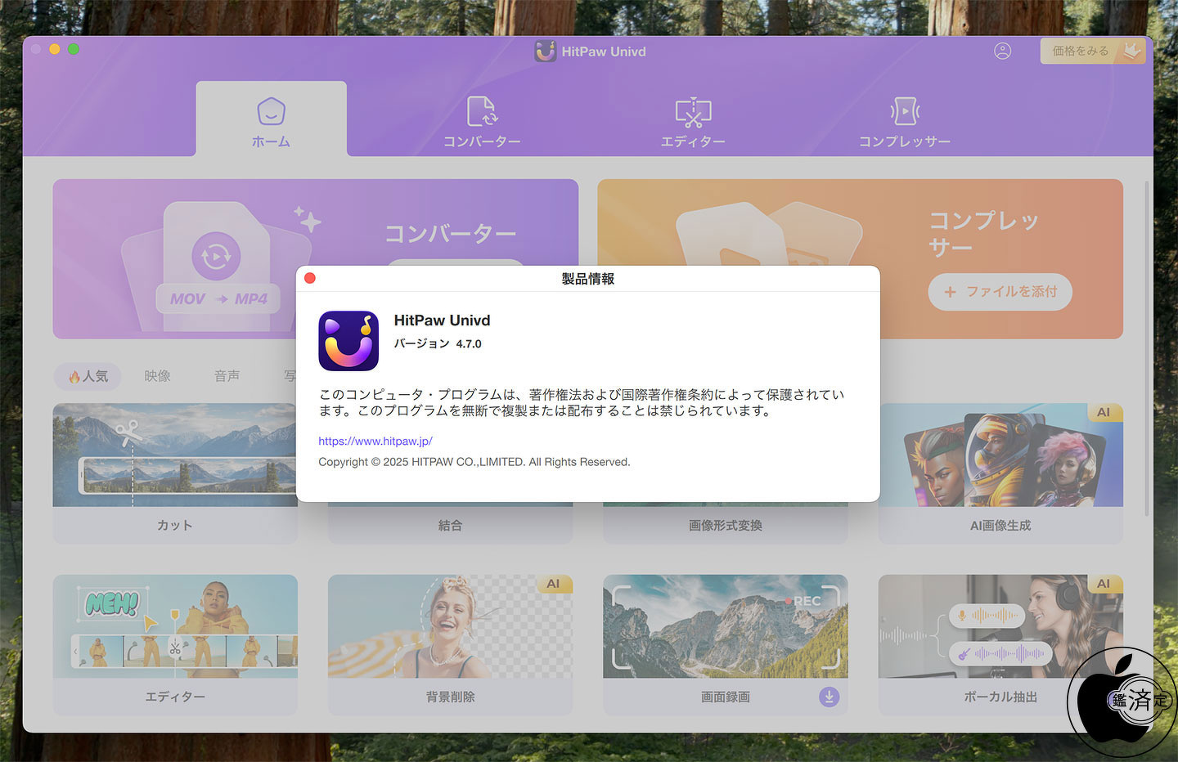
Task: Open the https://www.hitpaw.jp/ link
Action: (x=375, y=441)
